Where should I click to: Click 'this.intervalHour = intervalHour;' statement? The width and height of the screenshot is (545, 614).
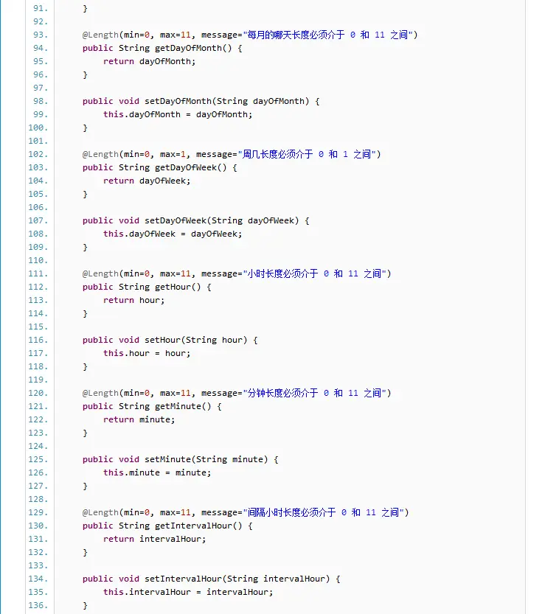pos(188,592)
